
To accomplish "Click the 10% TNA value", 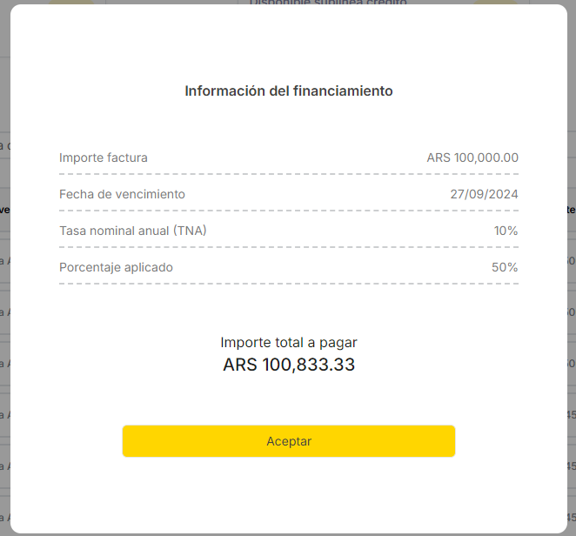I will point(506,231).
